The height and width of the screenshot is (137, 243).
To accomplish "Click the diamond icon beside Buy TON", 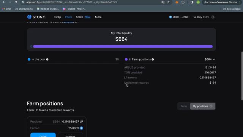I will (195, 17).
